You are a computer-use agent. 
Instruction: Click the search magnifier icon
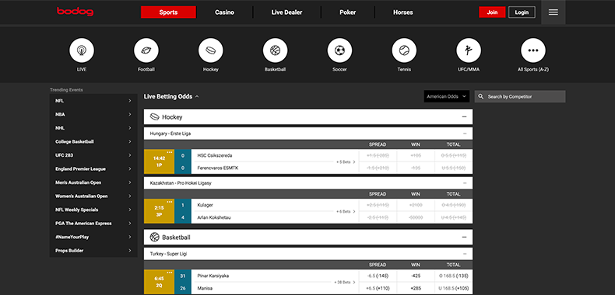click(x=481, y=96)
